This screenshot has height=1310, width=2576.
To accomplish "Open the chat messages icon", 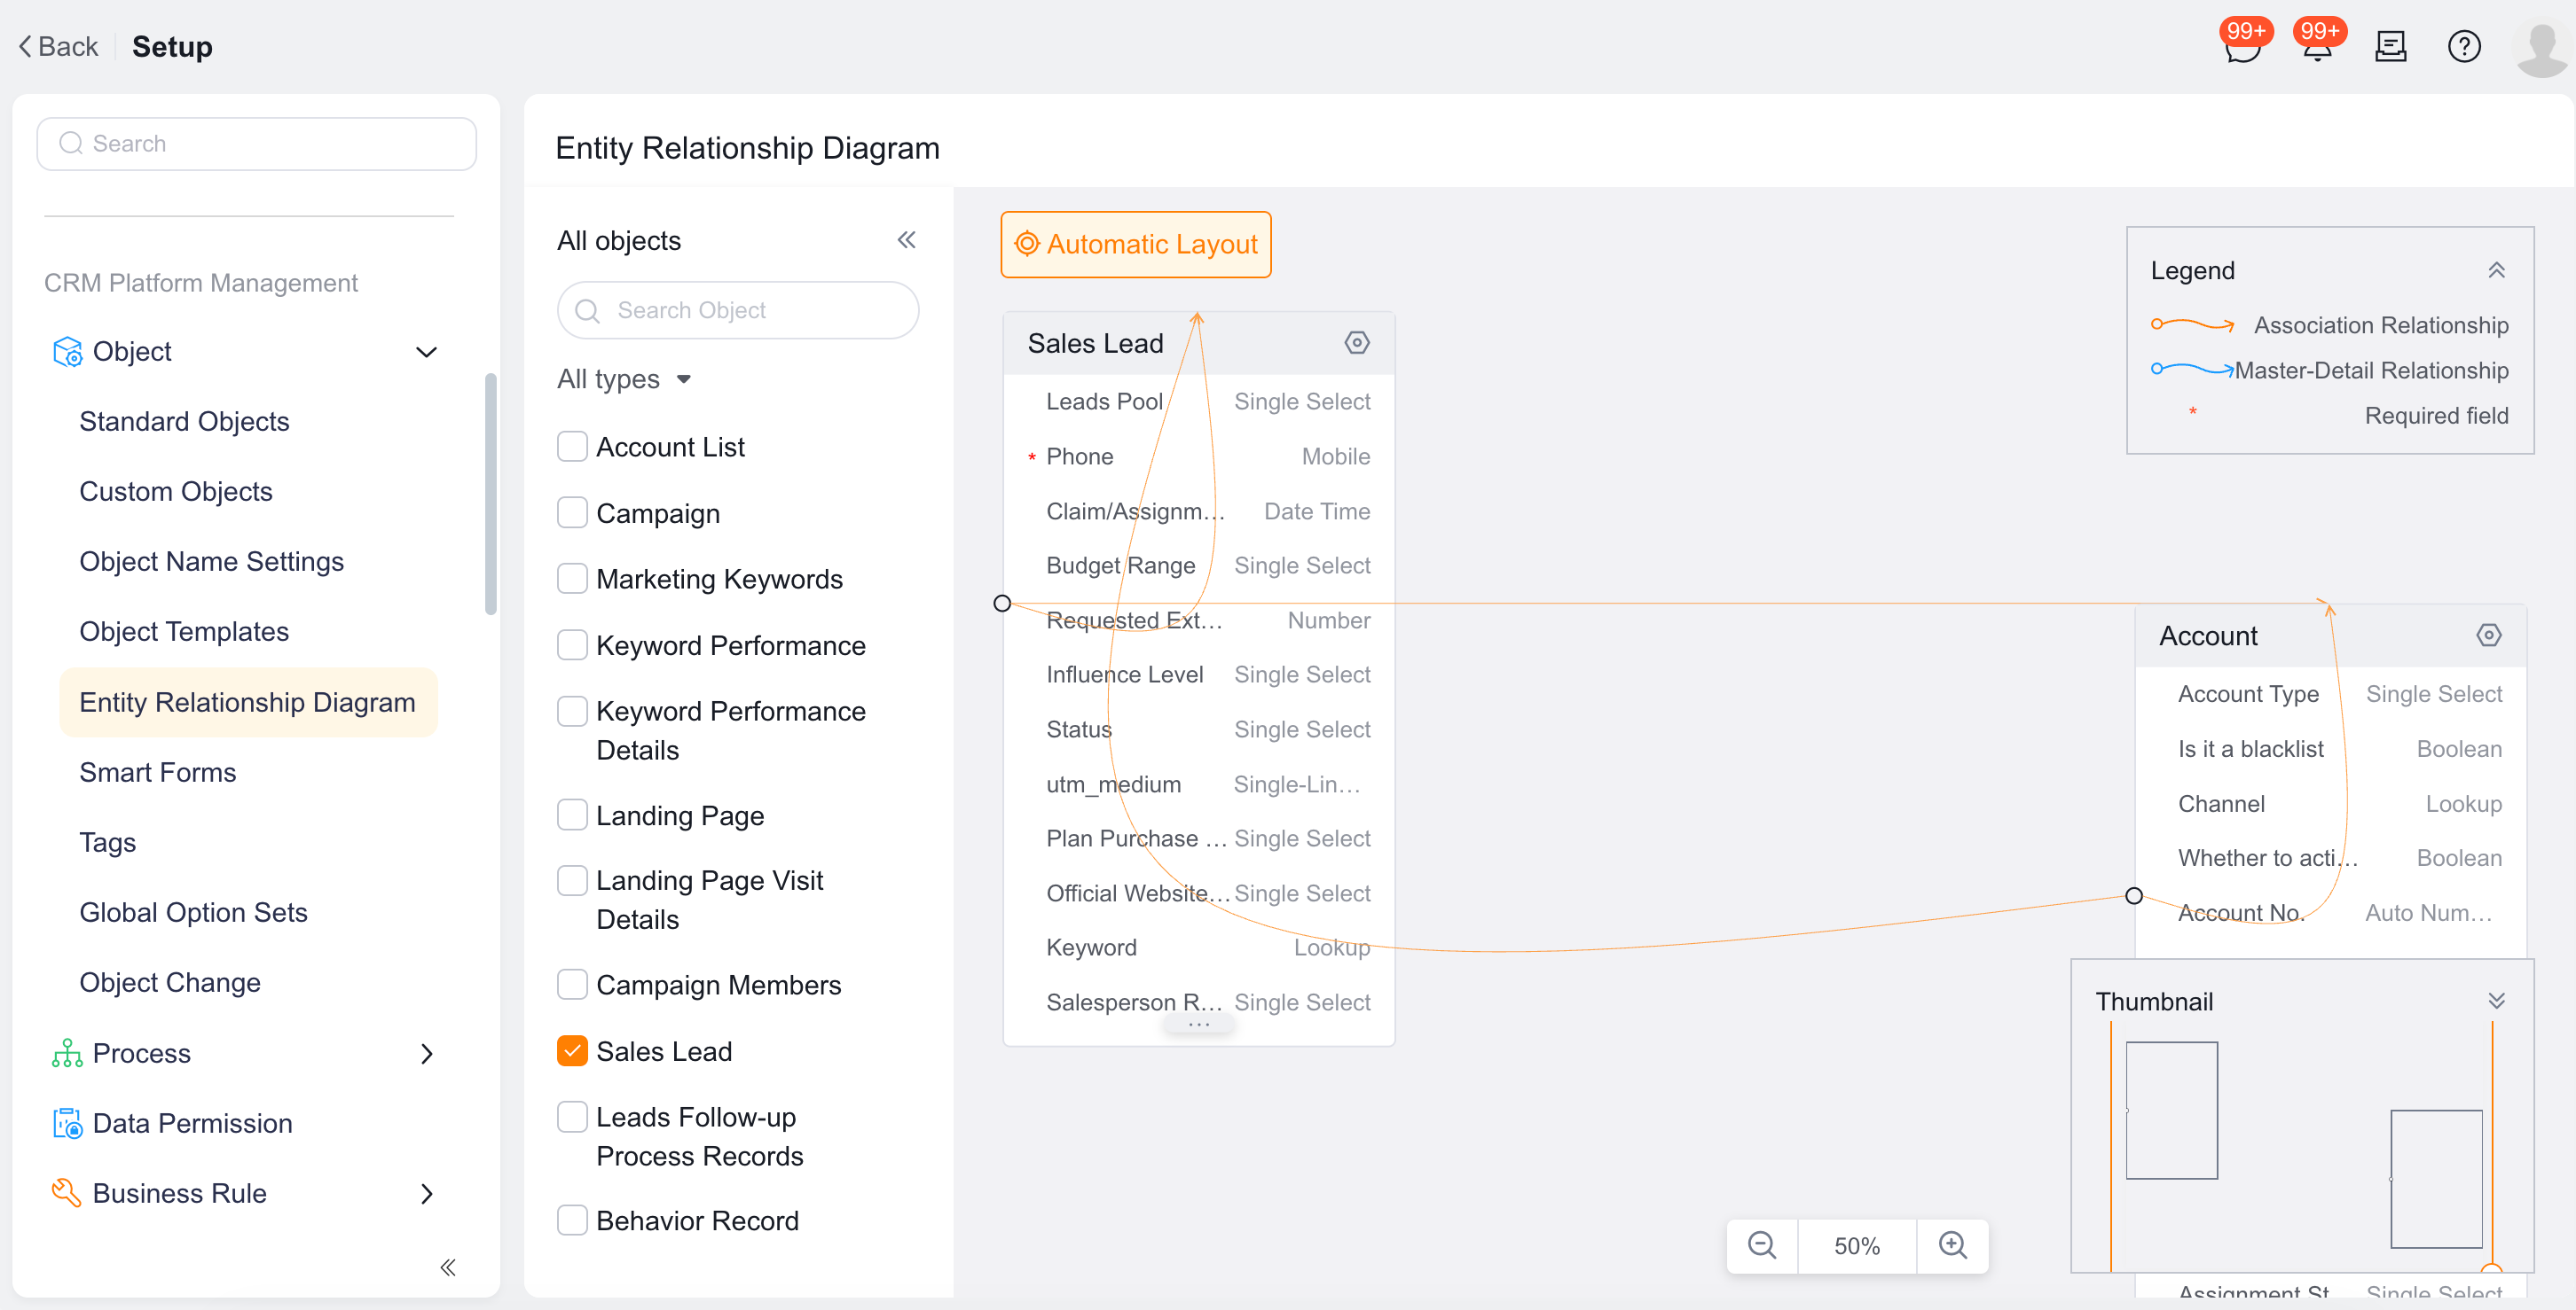I will 2243,47.
